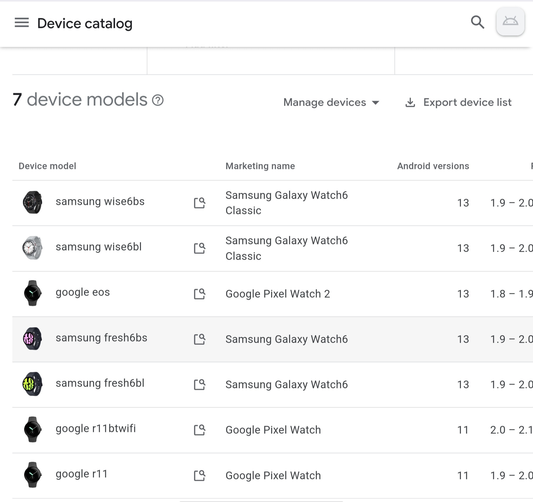Click the Android app selector button
This screenshot has height=502, width=533.
pos(510,22)
